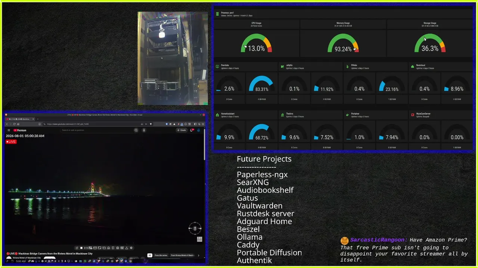Click the compass overlay on the video
Screen dimensions: 478x268
[x=195, y=228]
